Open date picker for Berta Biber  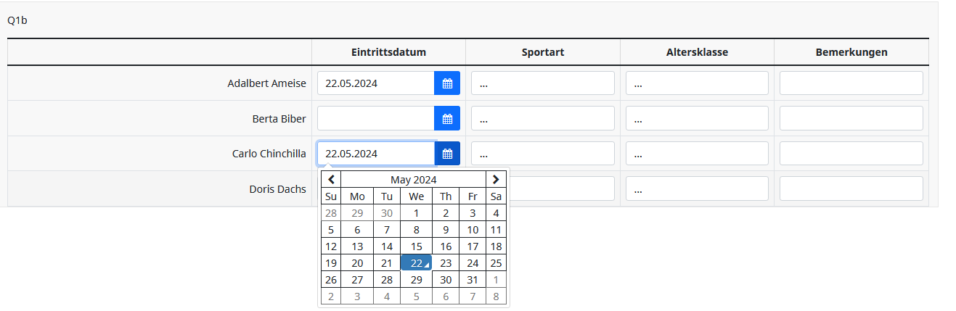[447, 119]
